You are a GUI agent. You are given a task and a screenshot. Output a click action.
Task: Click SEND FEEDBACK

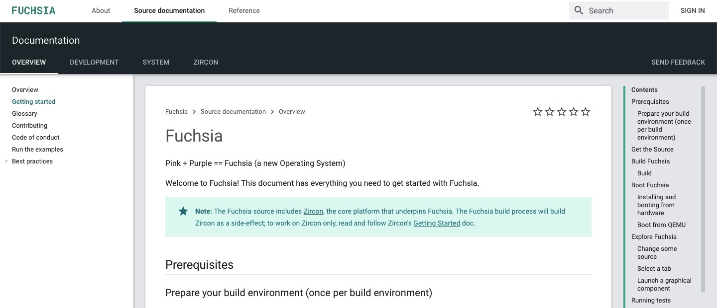click(x=678, y=62)
